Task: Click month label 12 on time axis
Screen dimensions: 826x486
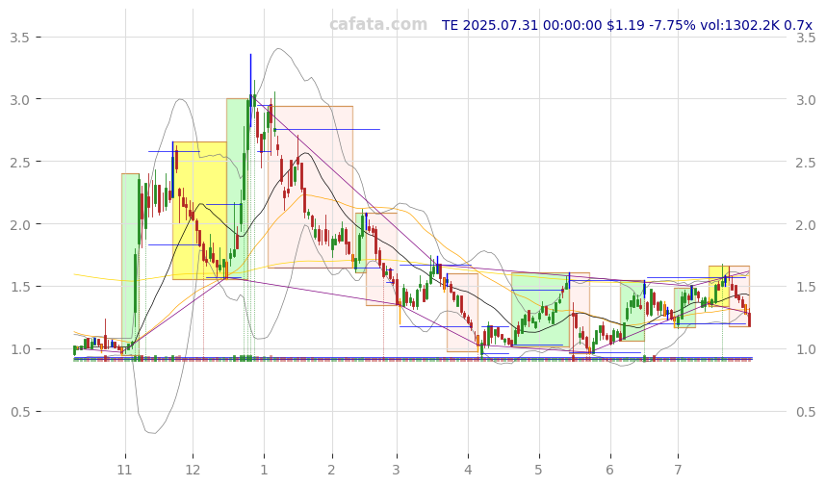Action: coord(193,470)
